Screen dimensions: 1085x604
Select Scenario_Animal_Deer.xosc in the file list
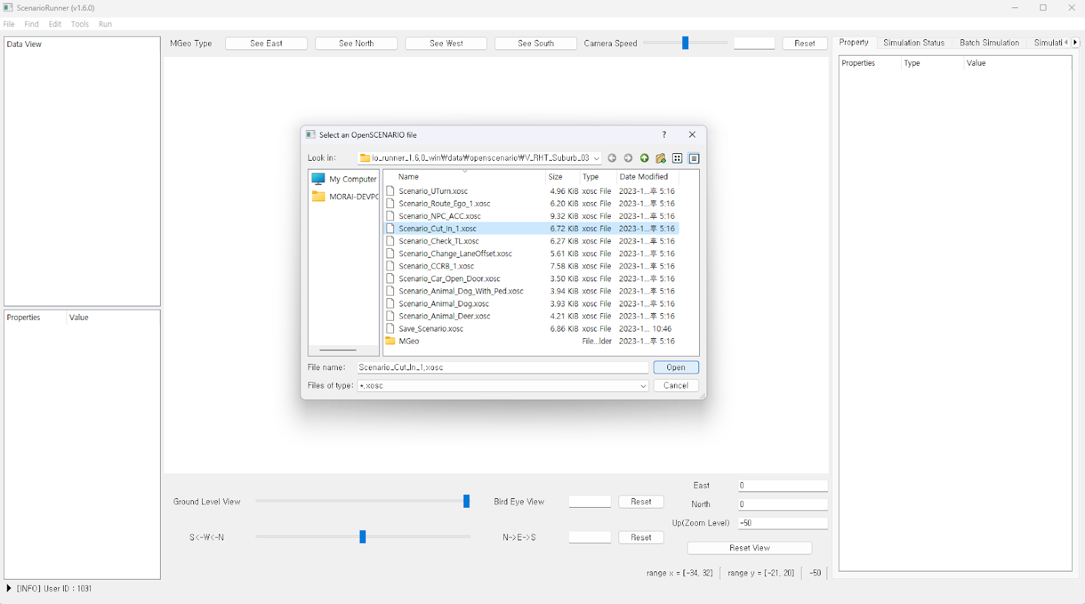(444, 316)
